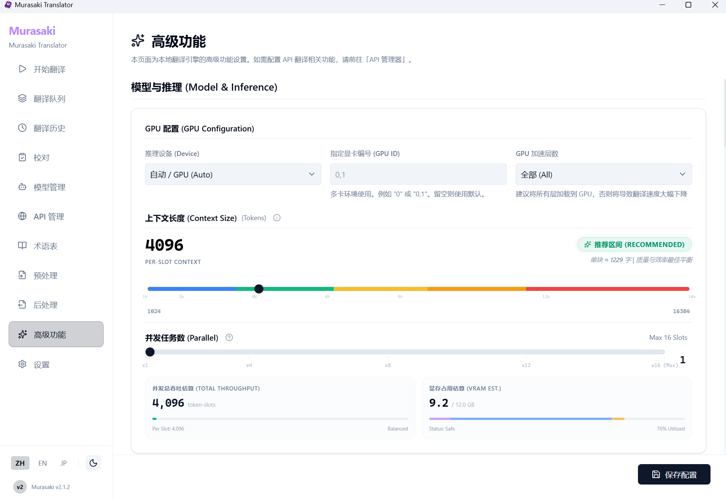This screenshot has width=726, height=500.
Task: Open 校对 clipboard icon in sidebar
Action: [22, 157]
